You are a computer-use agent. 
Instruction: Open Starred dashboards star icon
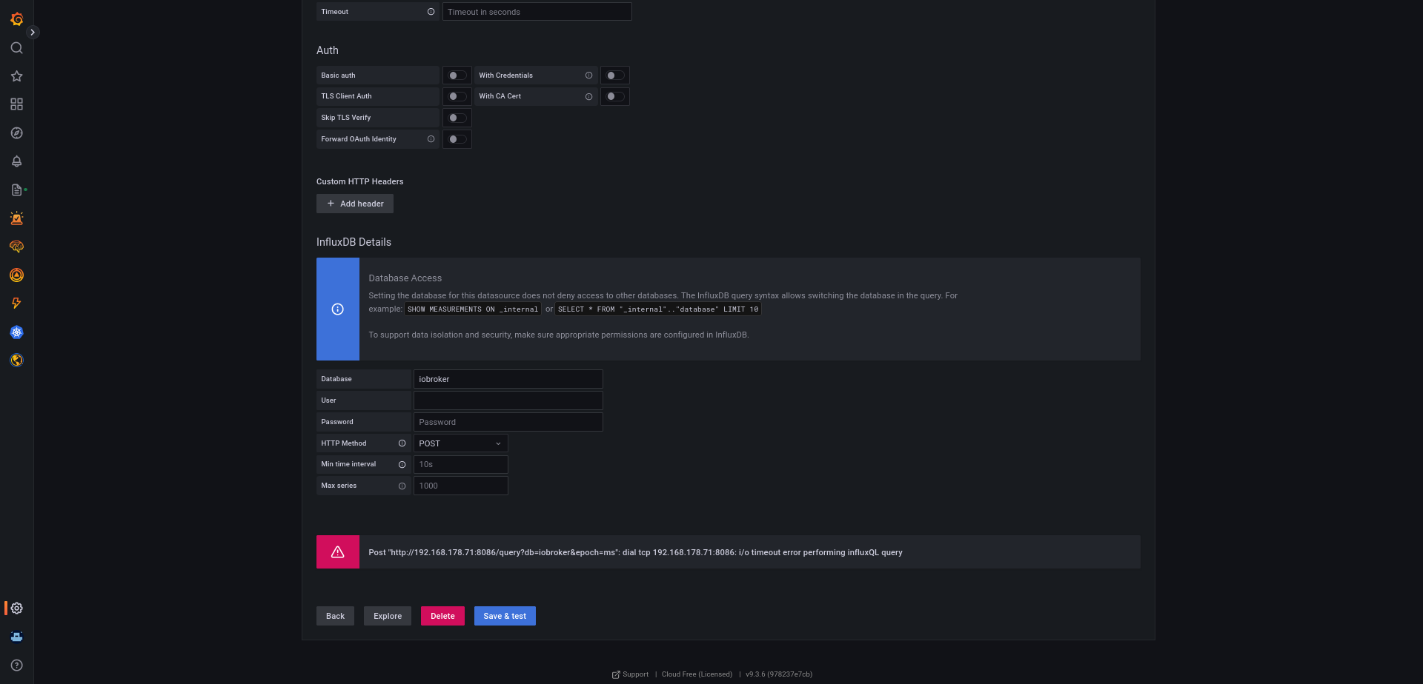[x=16, y=76]
